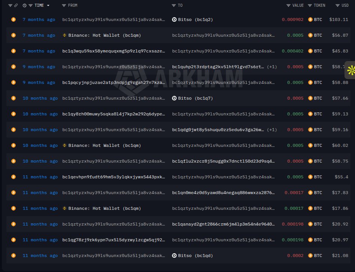
Task: Click the 0.000402 value cell
Action: 292,51
